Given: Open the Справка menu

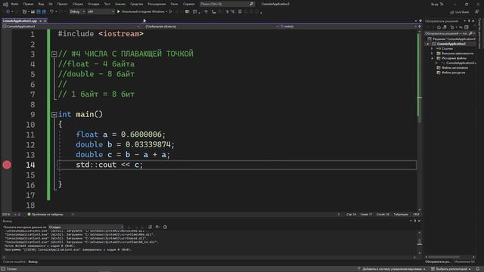Looking at the screenshot, I should 188,4.
